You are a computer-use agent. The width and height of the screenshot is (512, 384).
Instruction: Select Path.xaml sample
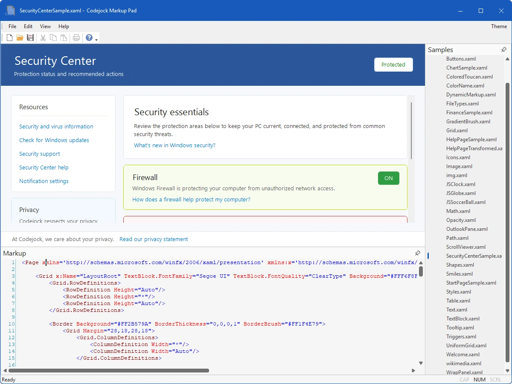click(457, 238)
